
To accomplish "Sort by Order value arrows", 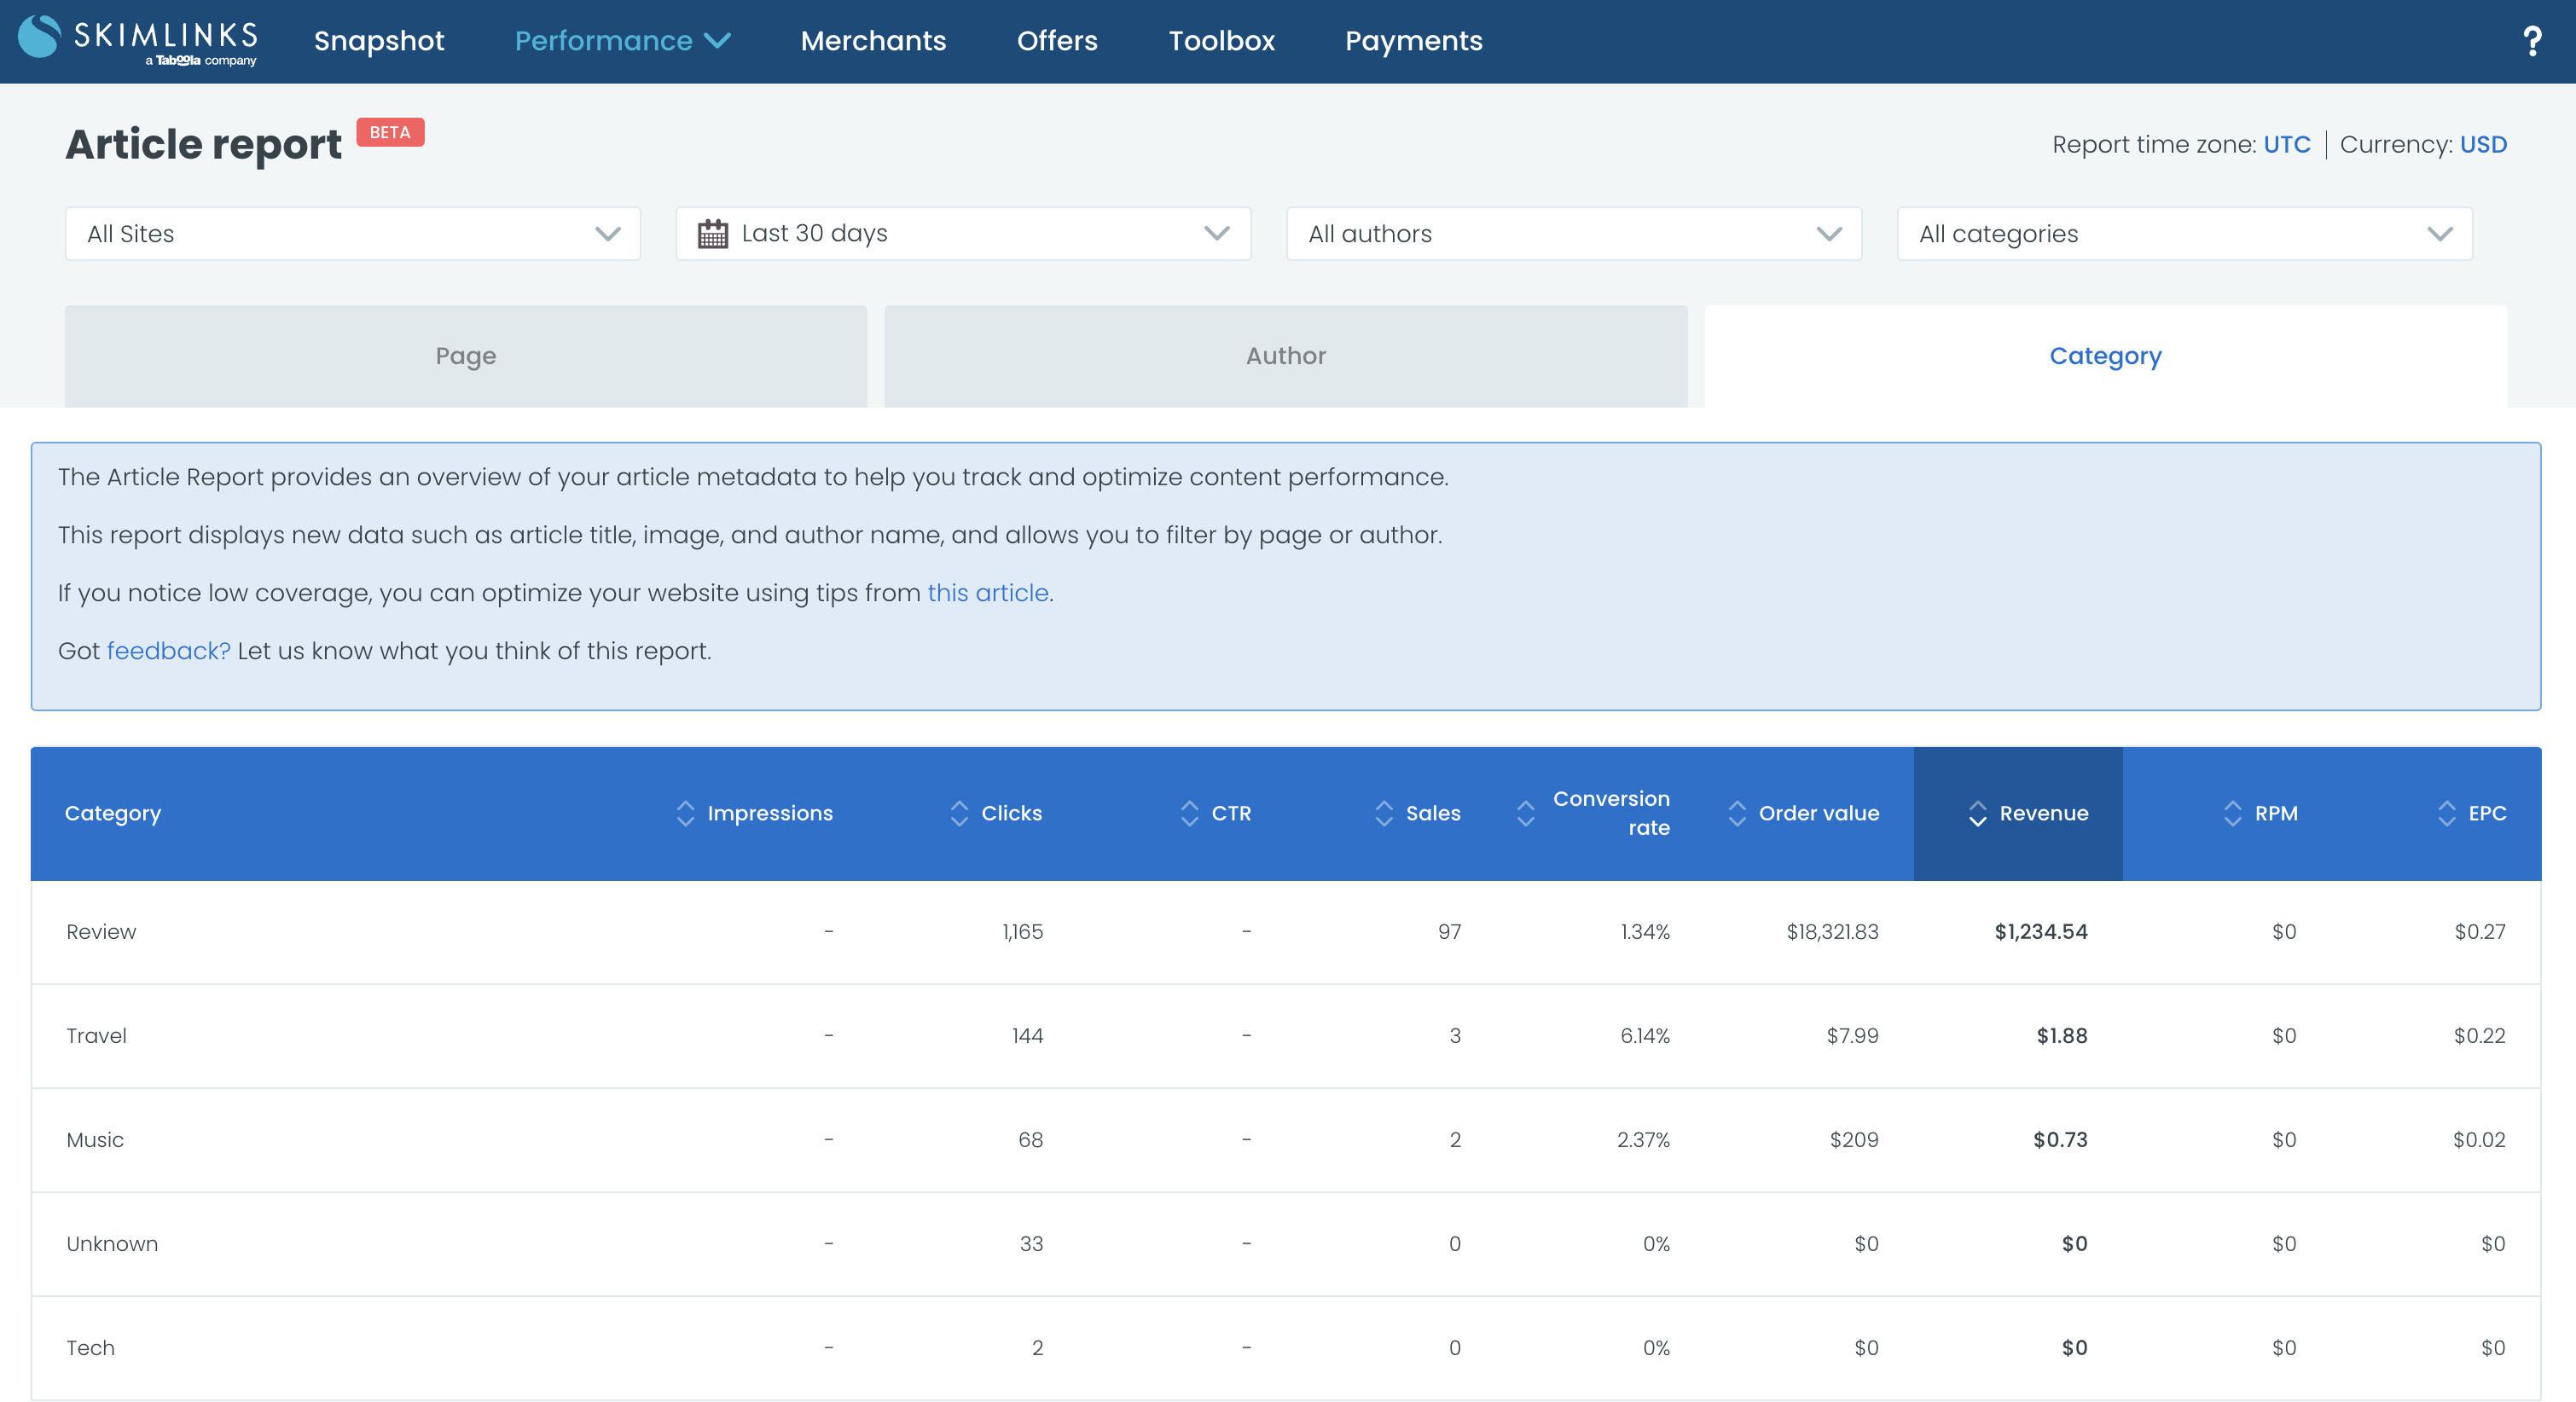I will (1737, 813).
